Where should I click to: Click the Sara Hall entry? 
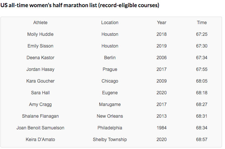coord(40,93)
